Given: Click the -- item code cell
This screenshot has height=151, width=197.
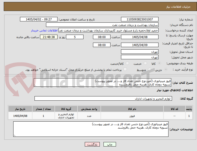Looking at the screenshot, I should click(x=174, y=116).
